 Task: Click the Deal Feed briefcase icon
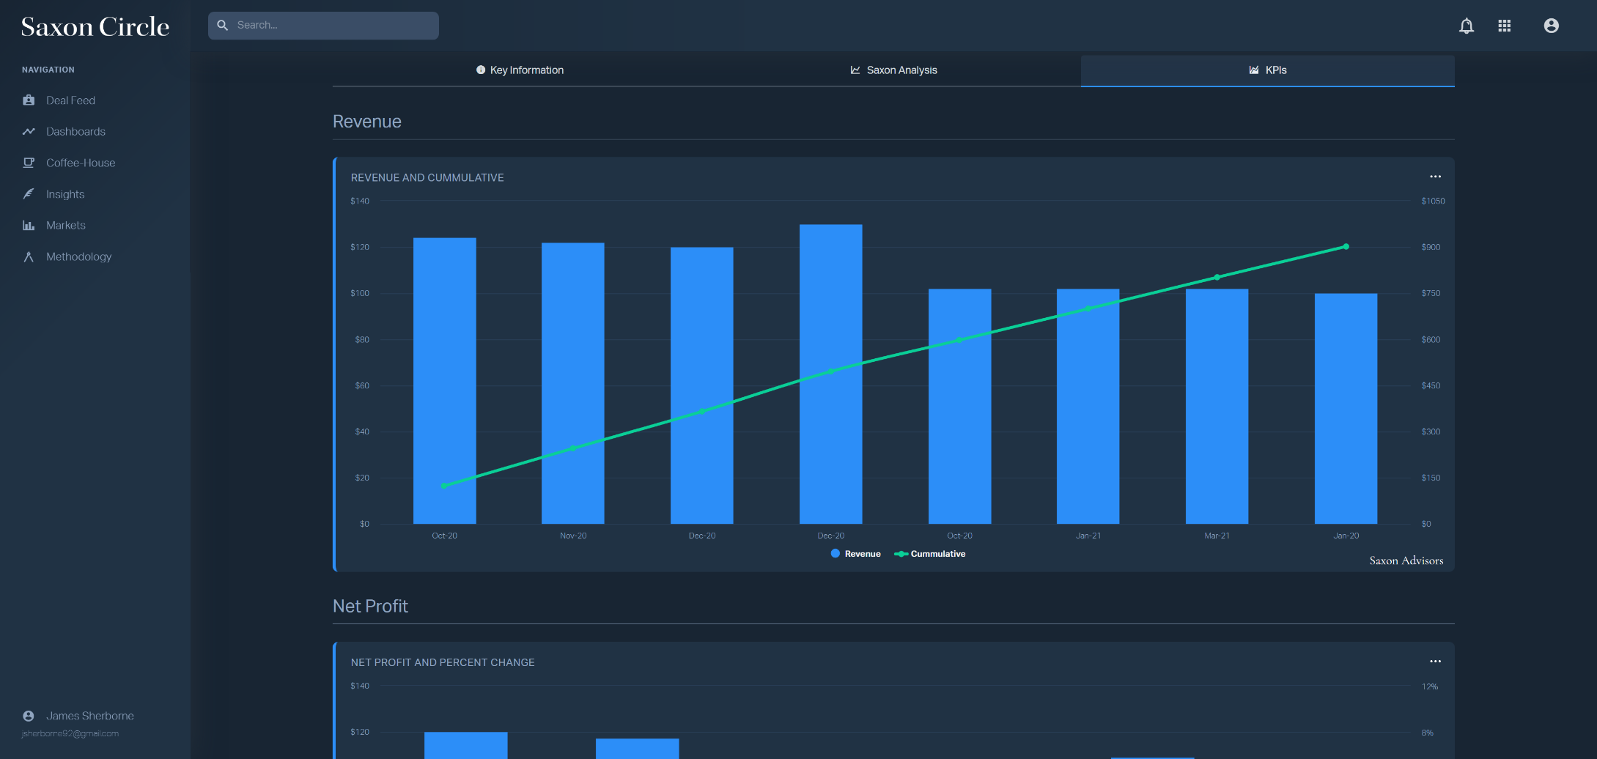point(29,100)
